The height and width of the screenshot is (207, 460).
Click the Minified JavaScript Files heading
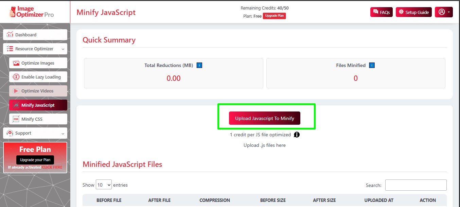[122, 164]
